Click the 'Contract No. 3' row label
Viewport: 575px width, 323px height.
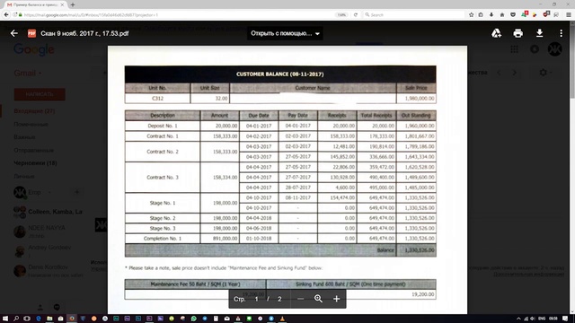(163, 177)
